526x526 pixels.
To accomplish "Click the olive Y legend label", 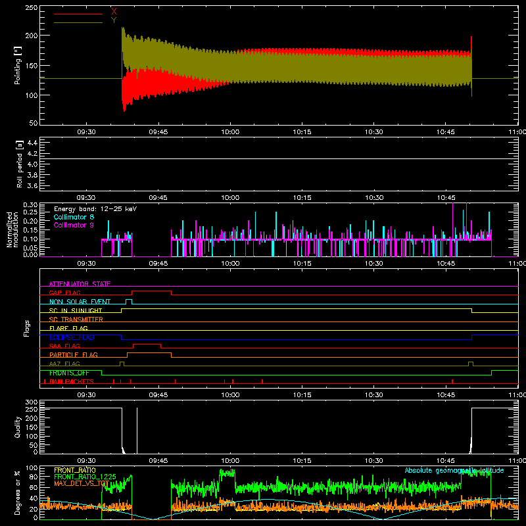I will coord(114,20).
